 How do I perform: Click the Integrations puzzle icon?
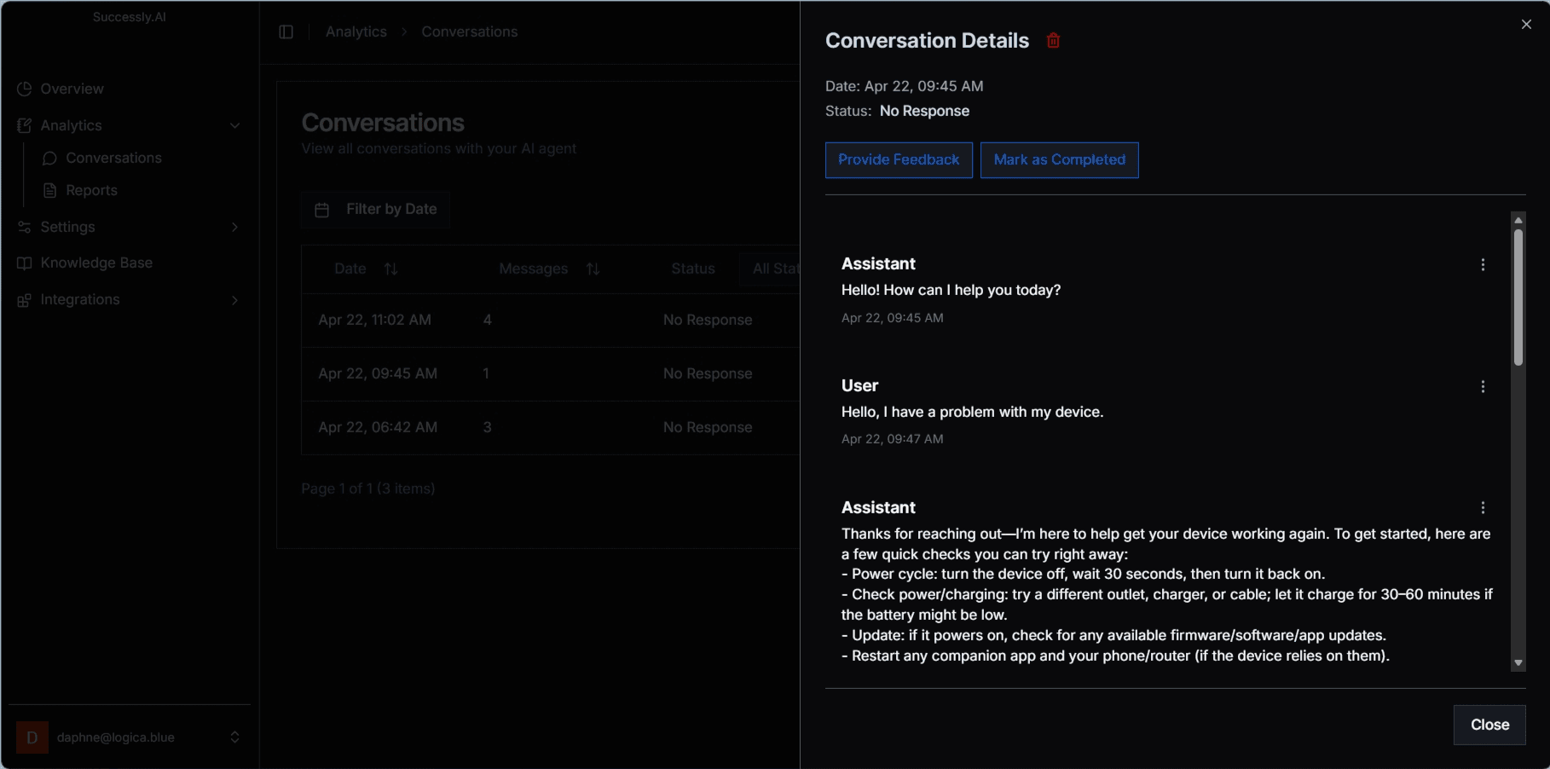tap(25, 300)
